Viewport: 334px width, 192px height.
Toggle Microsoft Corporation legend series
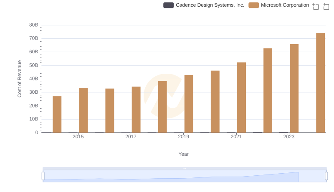[x=278, y=5]
